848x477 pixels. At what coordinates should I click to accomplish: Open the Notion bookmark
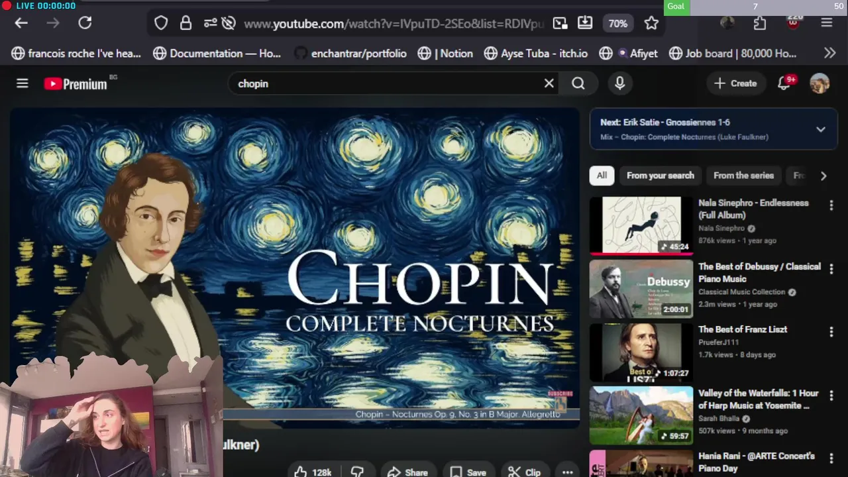click(x=445, y=53)
